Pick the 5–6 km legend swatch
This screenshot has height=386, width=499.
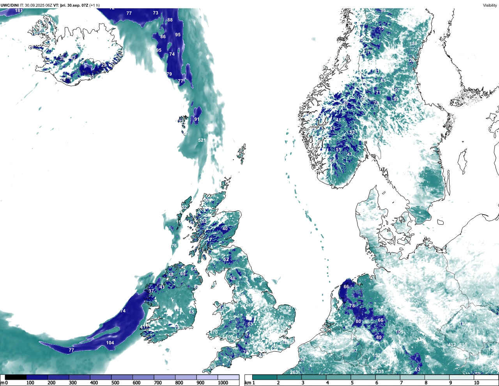point(364,377)
